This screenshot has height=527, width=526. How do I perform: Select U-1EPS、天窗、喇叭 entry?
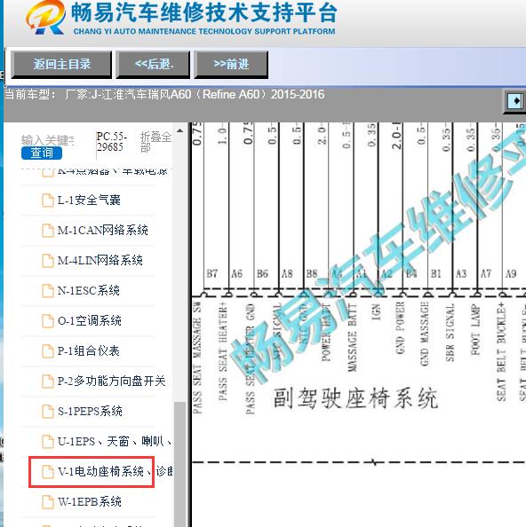coord(115,441)
